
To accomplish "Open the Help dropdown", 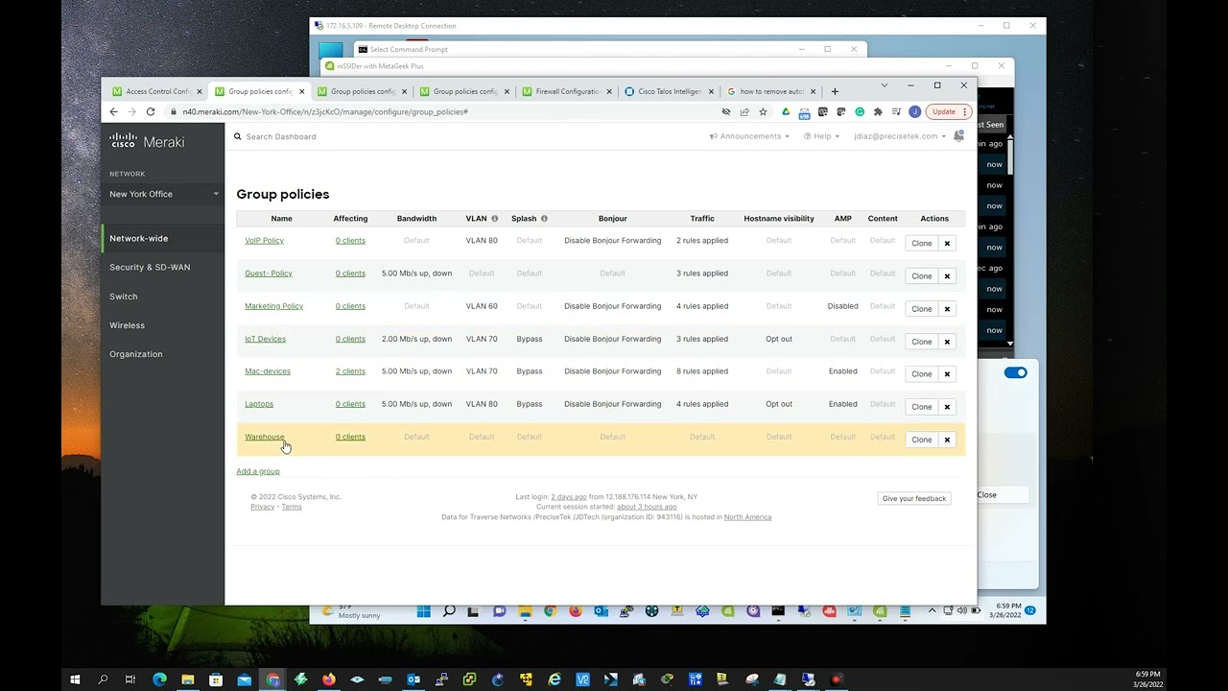I will point(821,136).
